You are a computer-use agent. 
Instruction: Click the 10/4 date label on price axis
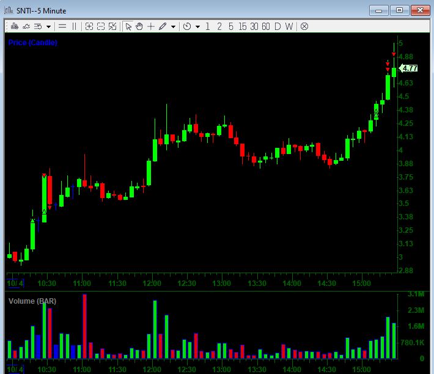pos(15,284)
